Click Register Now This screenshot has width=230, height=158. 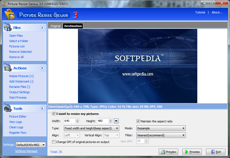coord(18,133)
